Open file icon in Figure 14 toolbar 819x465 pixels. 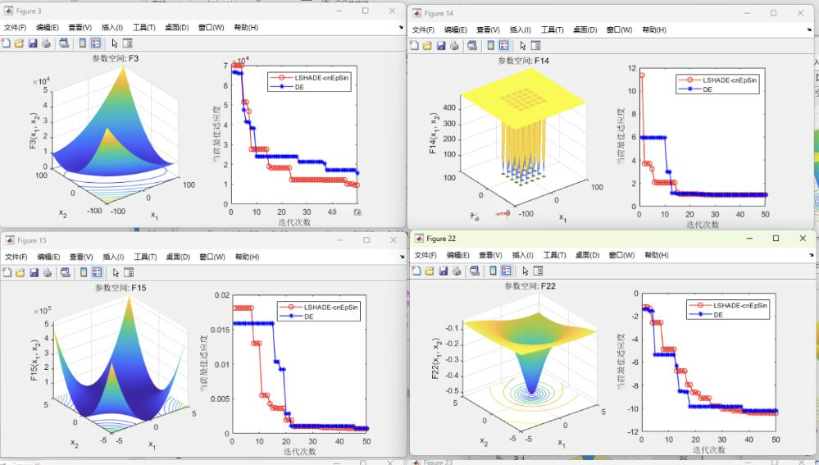pyautogui.click(x=427, y=45)
